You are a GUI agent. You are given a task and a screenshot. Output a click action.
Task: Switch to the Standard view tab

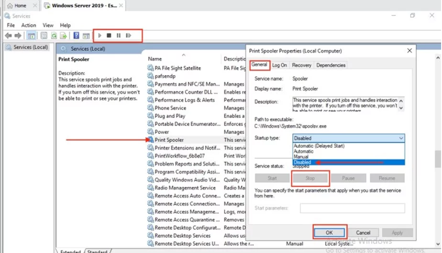(97, 251)
